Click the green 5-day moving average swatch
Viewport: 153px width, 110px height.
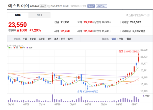(x=9, y=48)
